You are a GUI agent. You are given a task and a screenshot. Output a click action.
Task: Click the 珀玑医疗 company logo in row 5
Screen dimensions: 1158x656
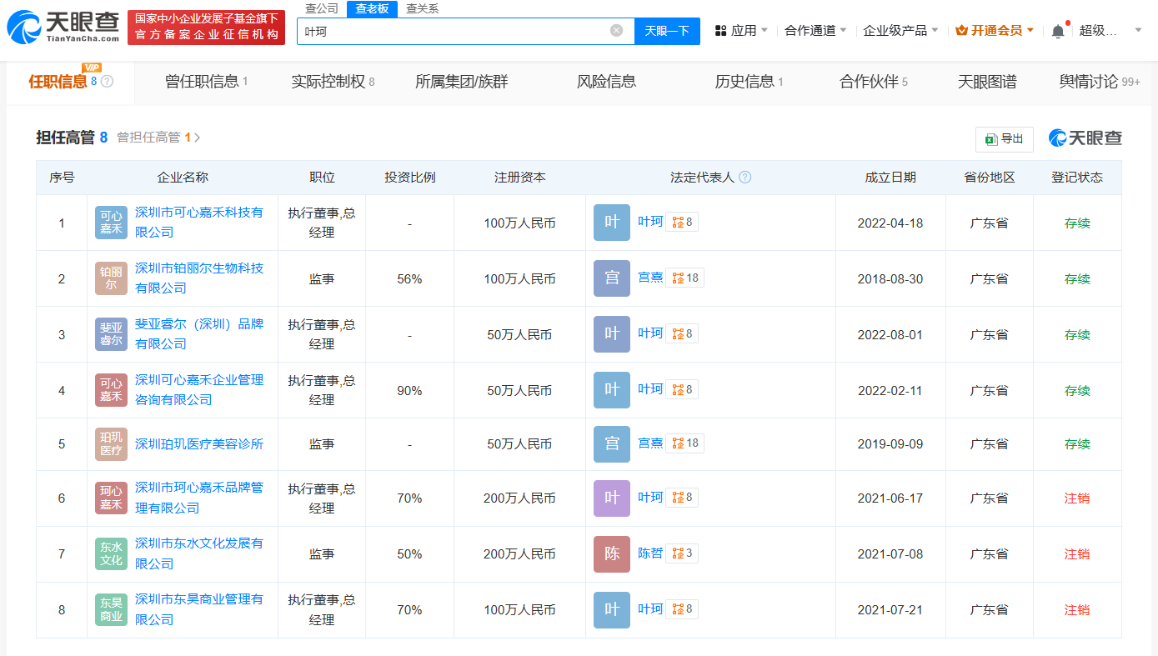(112, 444)
